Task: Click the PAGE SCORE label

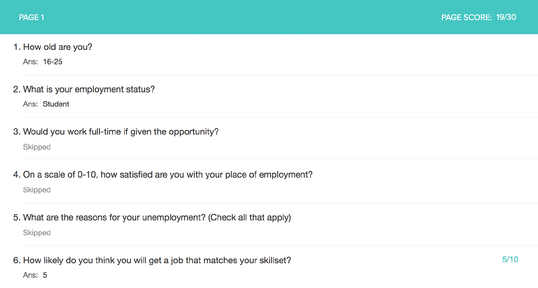Action: pos(466,17)
